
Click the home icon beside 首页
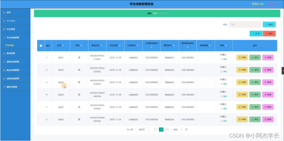point(4,13)
